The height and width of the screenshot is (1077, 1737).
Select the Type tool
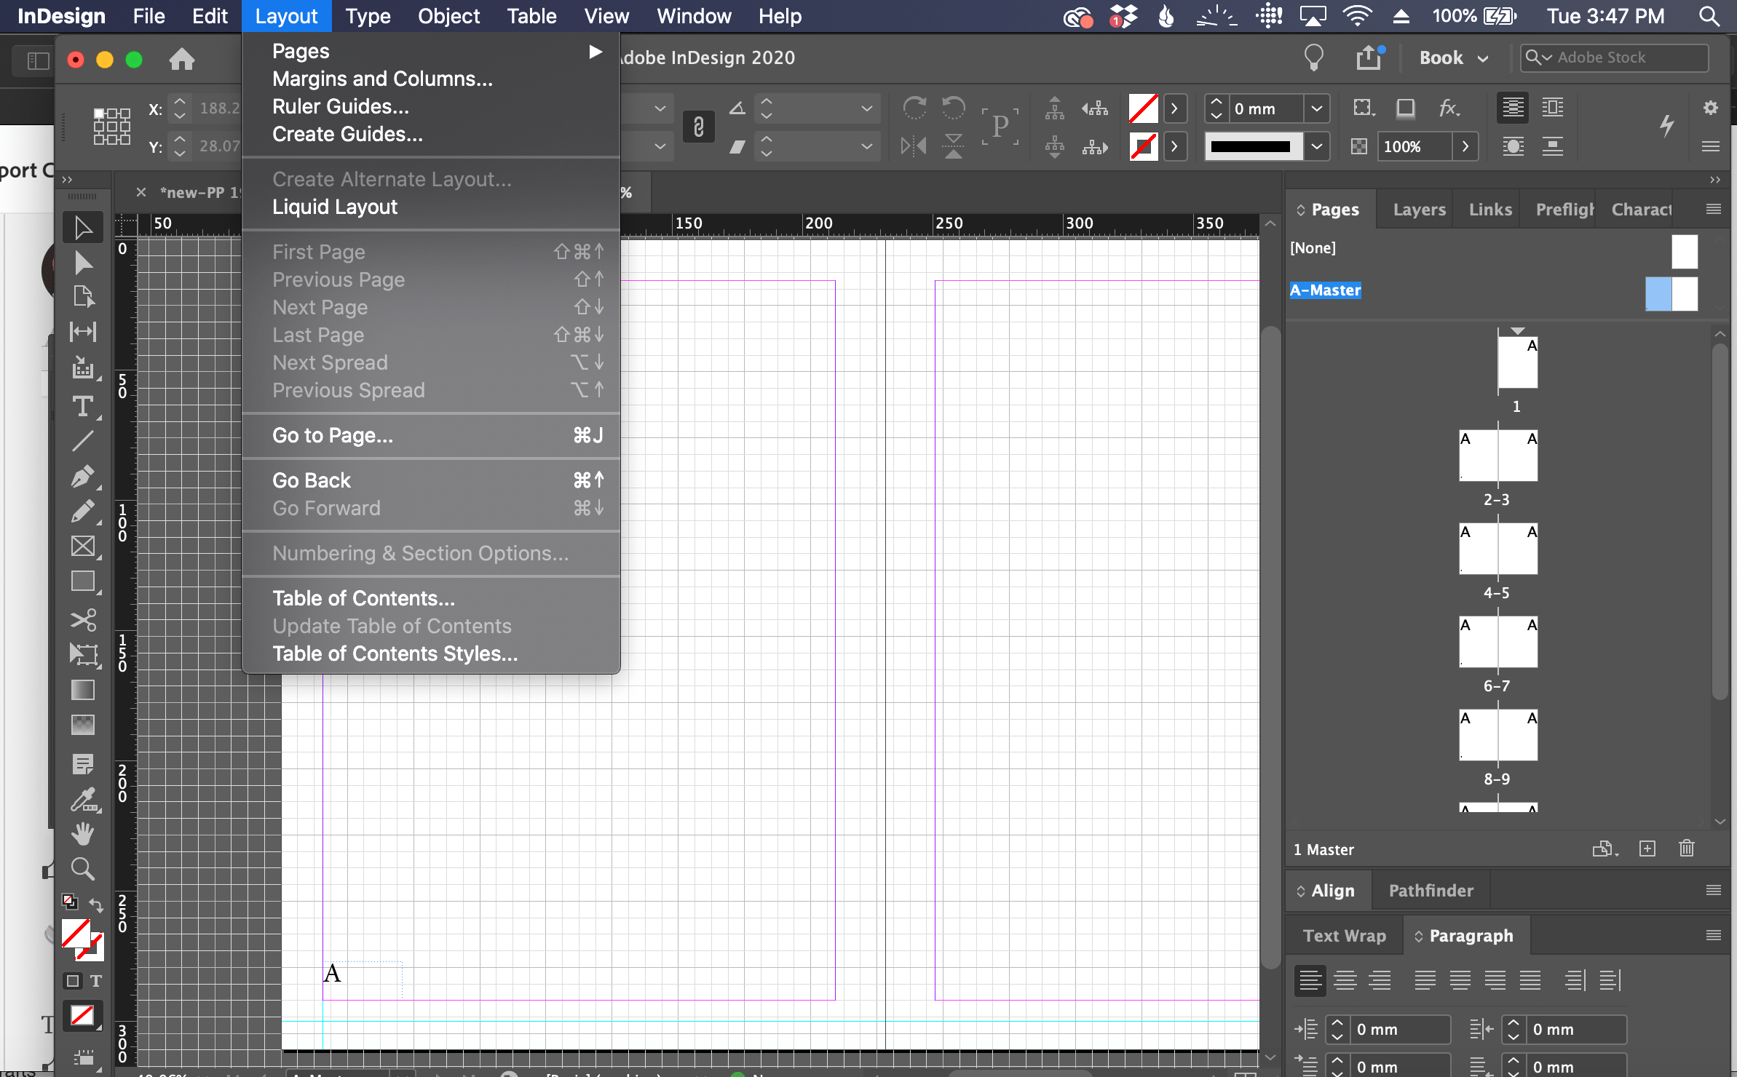pyautogui.click(x=83, y=406)
